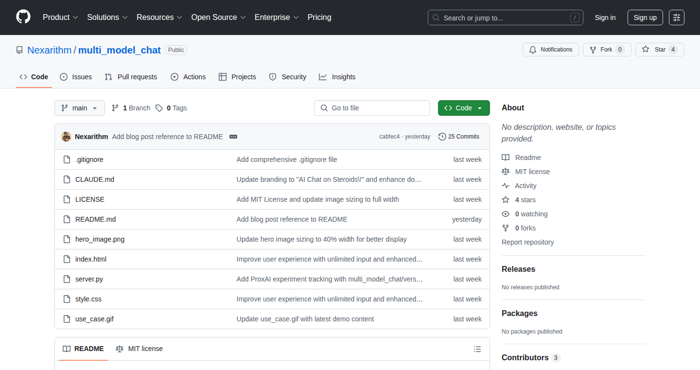The height and width of the screenshot is (370, 700).
Task: Click the hero_image.png file icon
Action: [x=67, y=239]
